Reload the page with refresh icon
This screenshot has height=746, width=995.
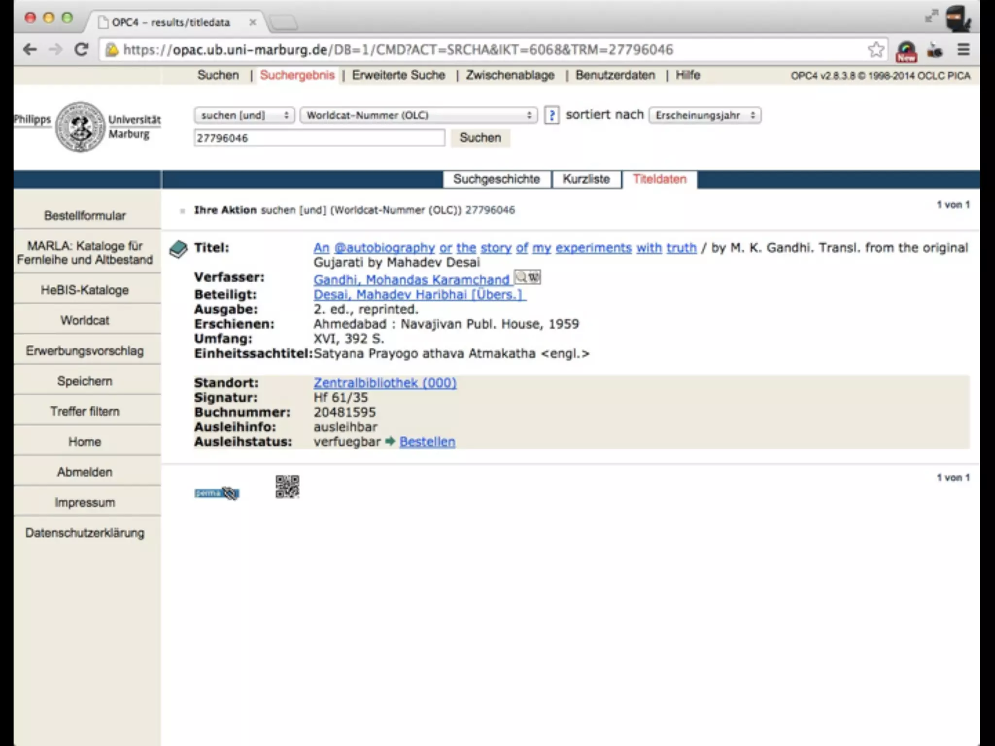81,50
